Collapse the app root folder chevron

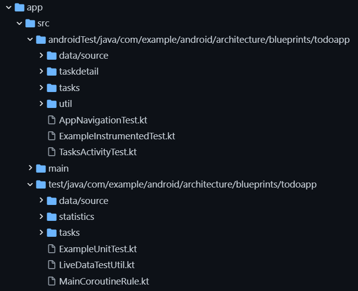pos(8,7)
